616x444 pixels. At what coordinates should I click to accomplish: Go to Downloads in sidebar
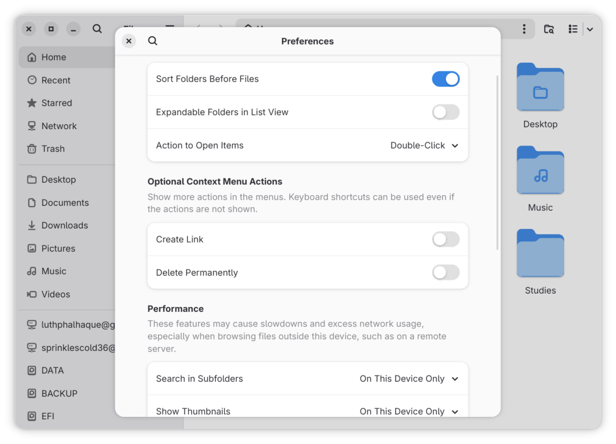click(64, 225)
